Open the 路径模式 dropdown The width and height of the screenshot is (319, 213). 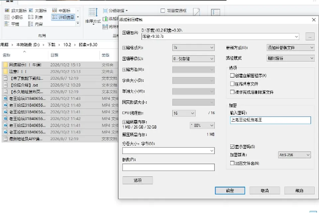290,58
